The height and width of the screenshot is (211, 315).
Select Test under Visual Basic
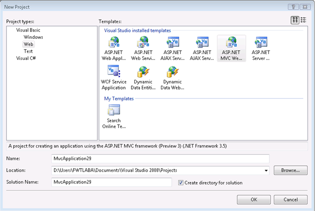(x=28, y=51)
